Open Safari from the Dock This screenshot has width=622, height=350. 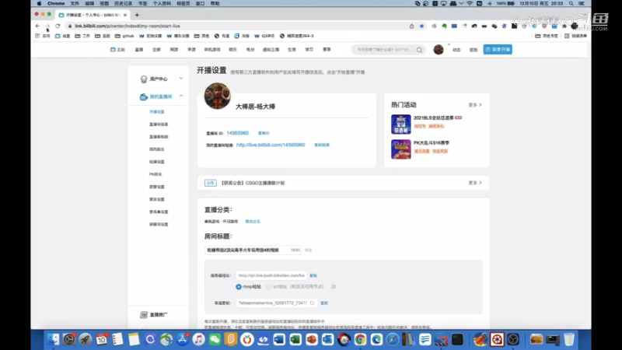click(393, 339)
